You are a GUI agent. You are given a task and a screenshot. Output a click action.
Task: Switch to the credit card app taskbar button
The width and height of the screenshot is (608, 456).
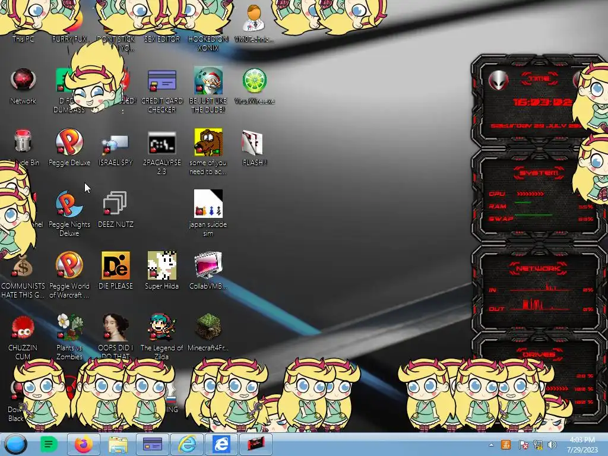pos(153,444)
